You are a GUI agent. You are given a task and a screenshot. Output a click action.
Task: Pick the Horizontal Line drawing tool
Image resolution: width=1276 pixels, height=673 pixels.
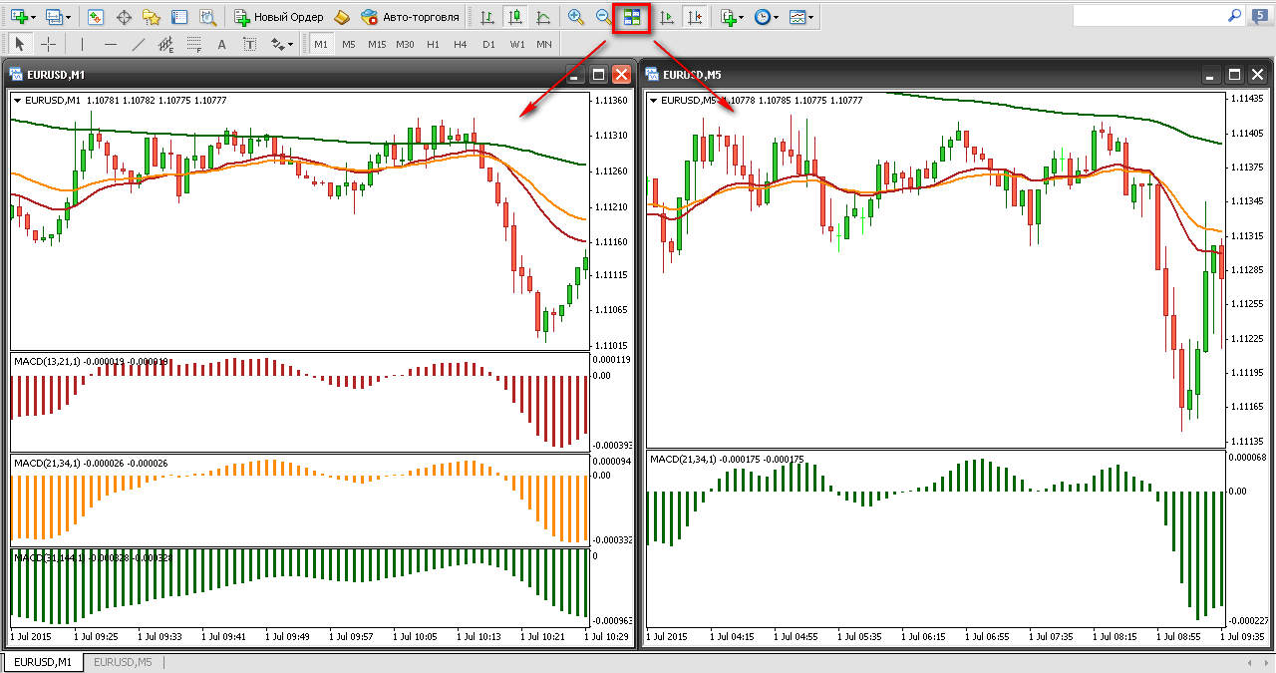click(110, 44)
